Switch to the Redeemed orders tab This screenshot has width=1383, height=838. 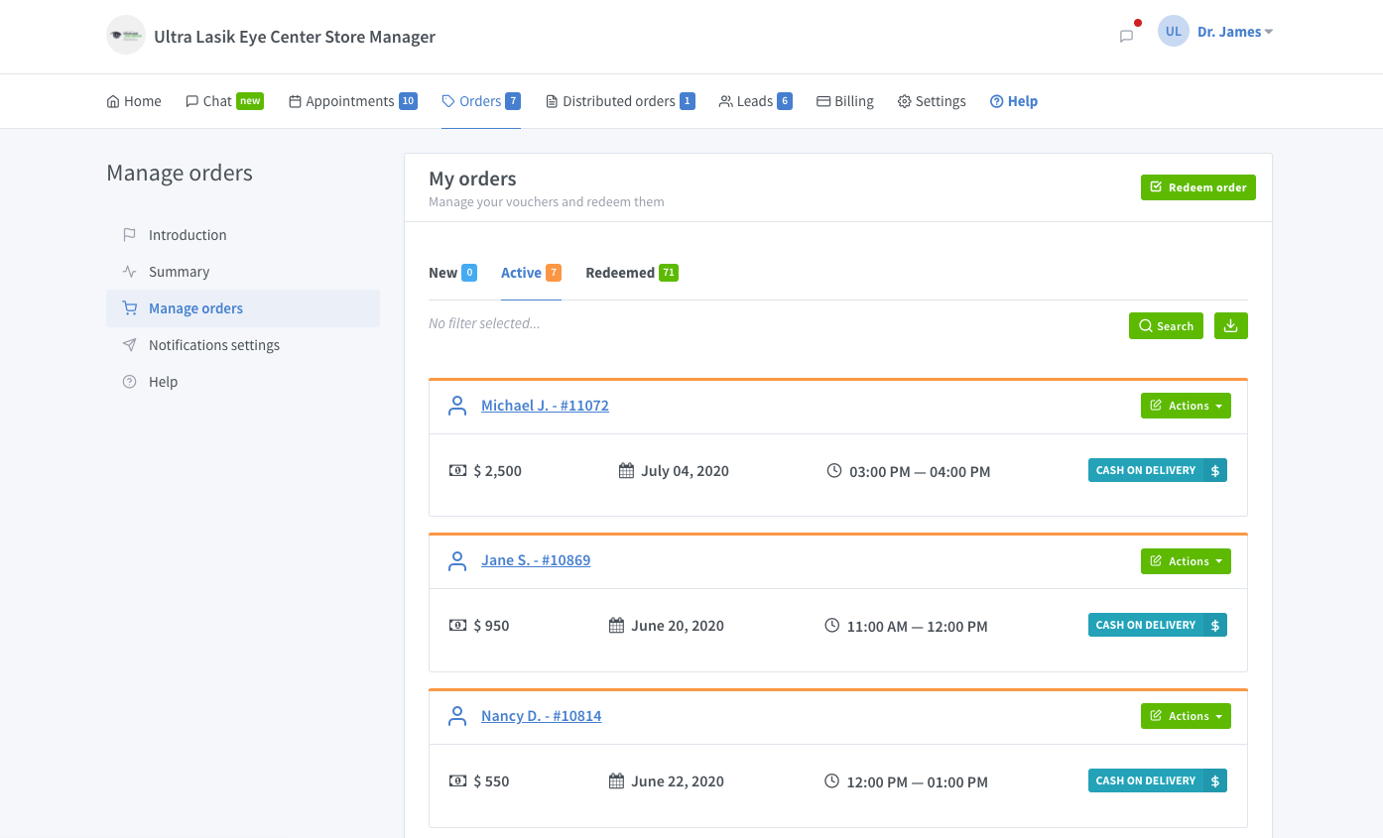click(632, 273)
